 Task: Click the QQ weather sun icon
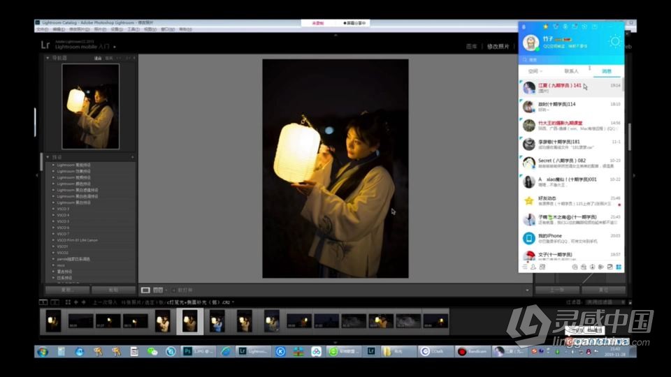615,41
